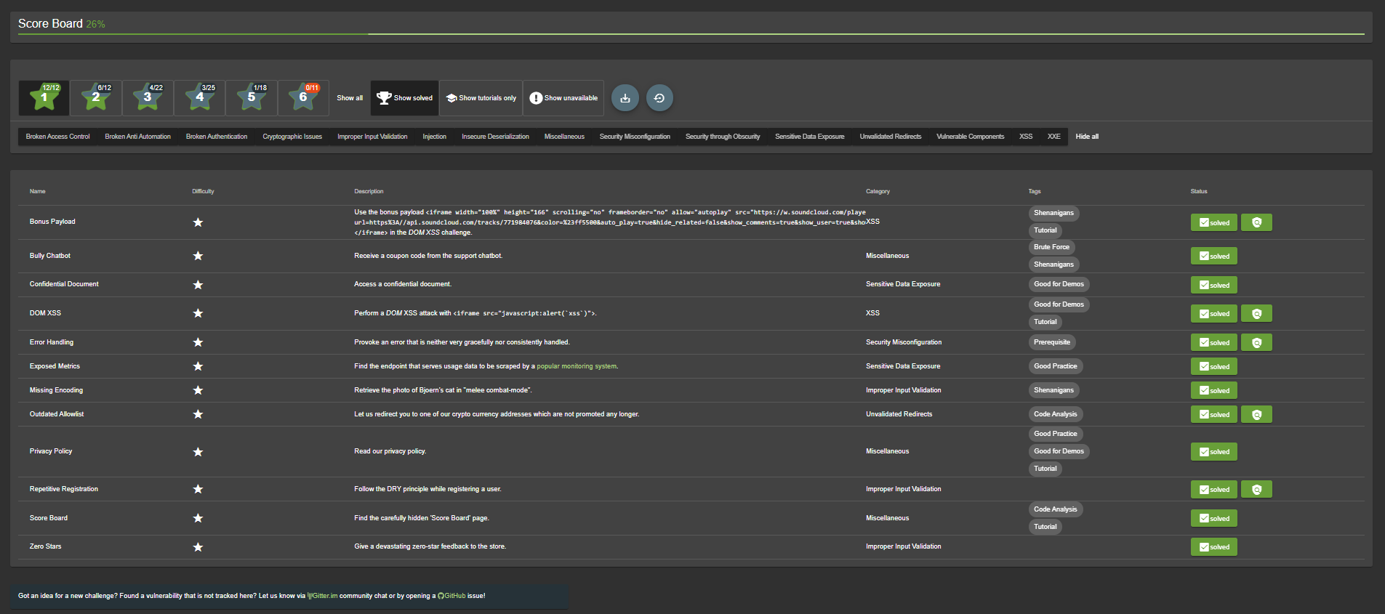Open mitigation link icon for Outdated Allowlist
This screenshot has height=614, width=1385.
point(1256,414)
